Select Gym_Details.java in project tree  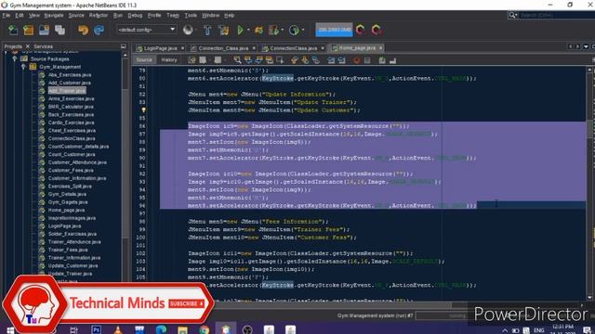pyautogui.click(x=67, y=194)
